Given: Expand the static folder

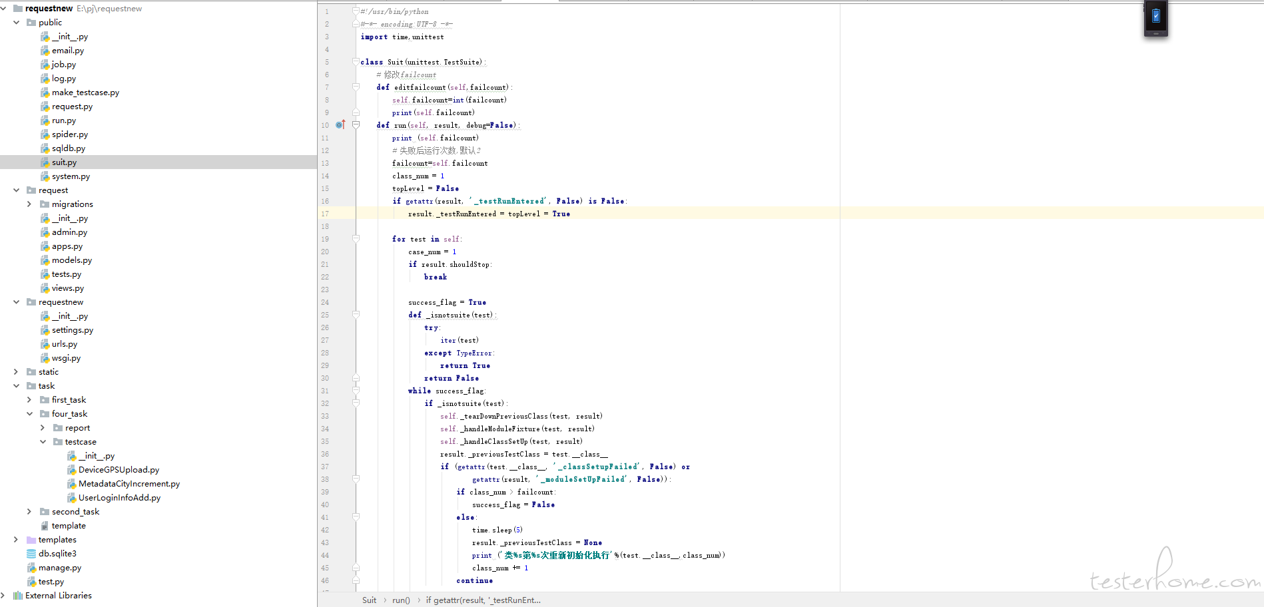Looking at the screenshot, I should (17, 372).
